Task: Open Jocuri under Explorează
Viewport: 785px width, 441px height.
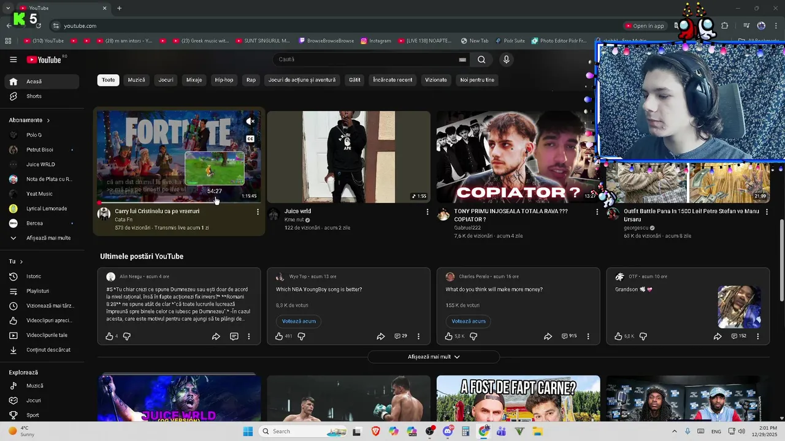Action: [x=42, y=401]
